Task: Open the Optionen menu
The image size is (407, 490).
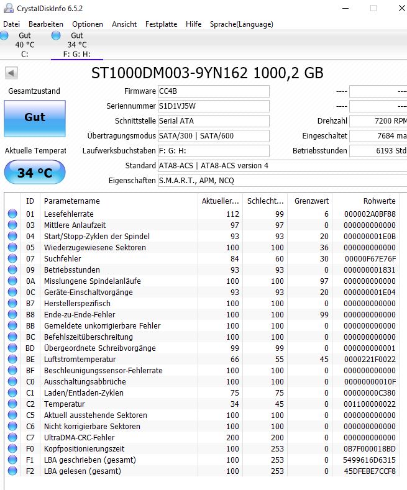Action: tap(88, 24)
